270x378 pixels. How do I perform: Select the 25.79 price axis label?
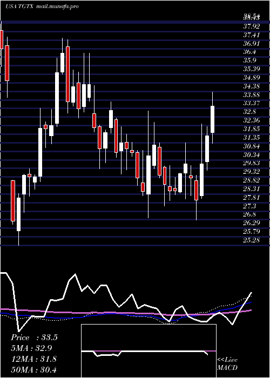click(x=252, y=232)
